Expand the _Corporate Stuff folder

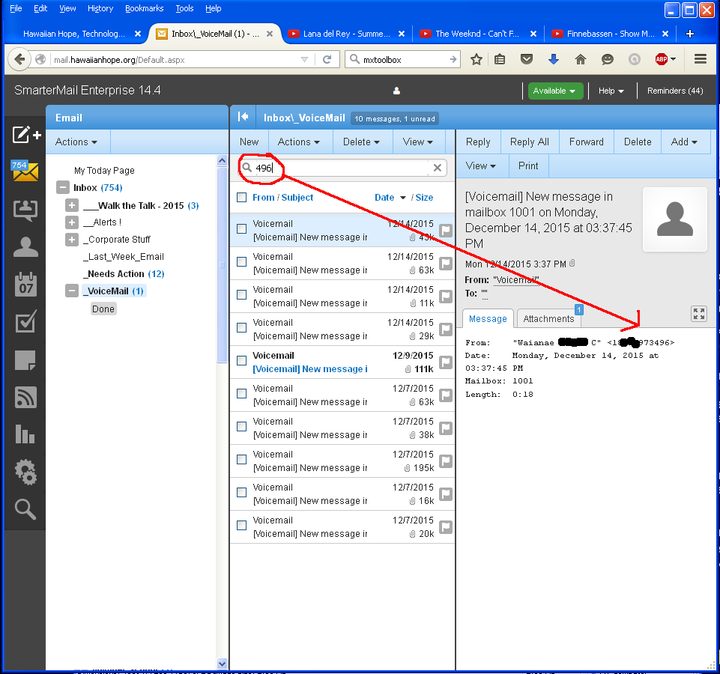(x=72, y=239)
